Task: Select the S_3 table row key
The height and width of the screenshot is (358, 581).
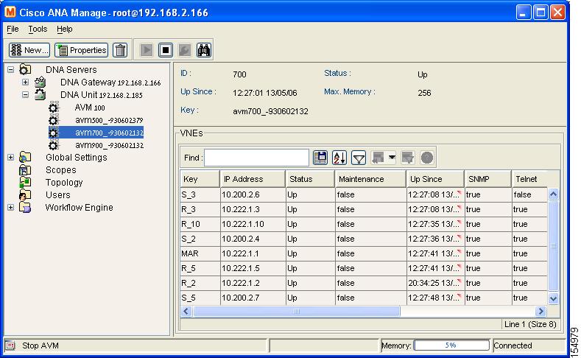Action: point(200,194)
